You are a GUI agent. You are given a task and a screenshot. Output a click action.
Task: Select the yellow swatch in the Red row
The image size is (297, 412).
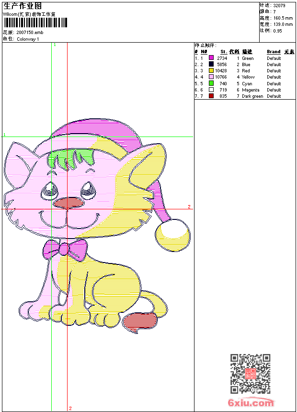pos(211,70)
